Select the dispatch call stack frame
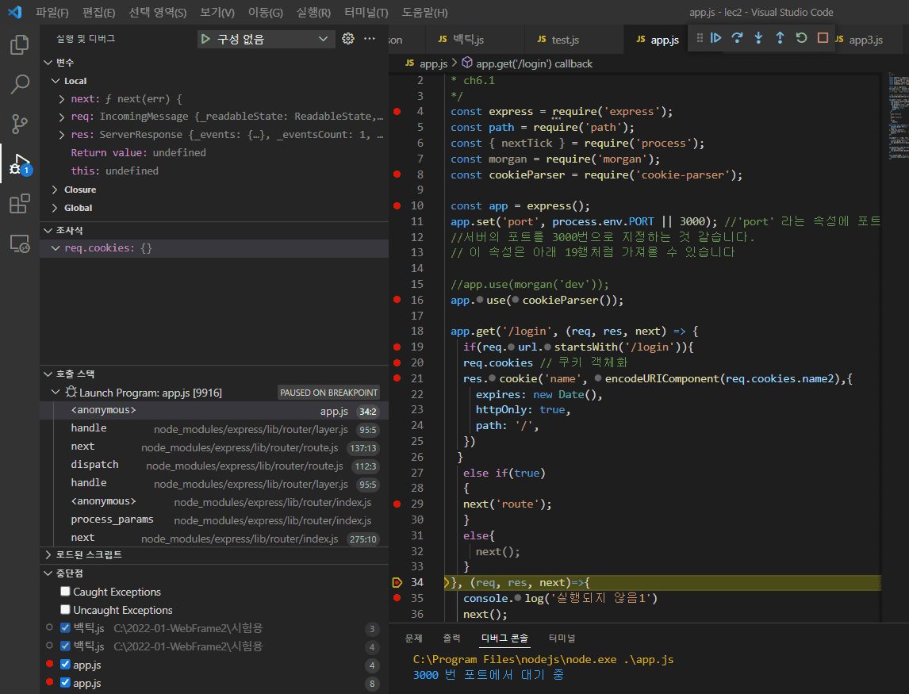The height and width of the screenshot is (694, 909). coord(94,465)
